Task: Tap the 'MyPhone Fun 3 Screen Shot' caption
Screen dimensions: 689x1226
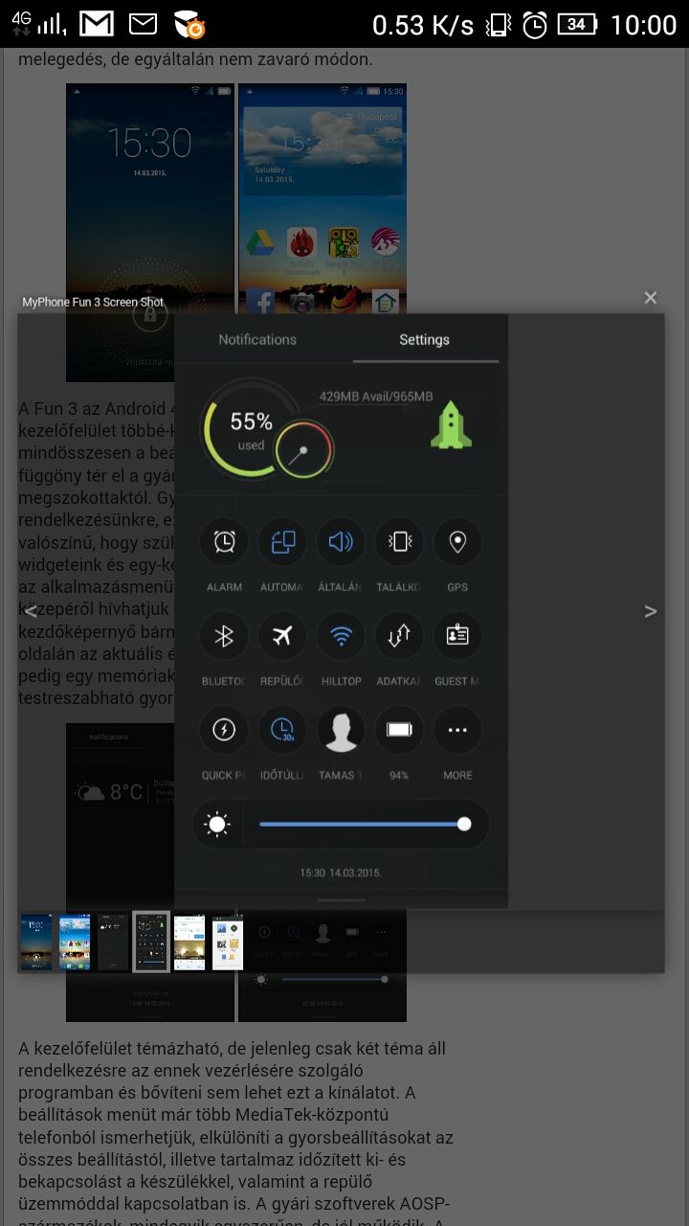Action: click(x=93, y=302)
